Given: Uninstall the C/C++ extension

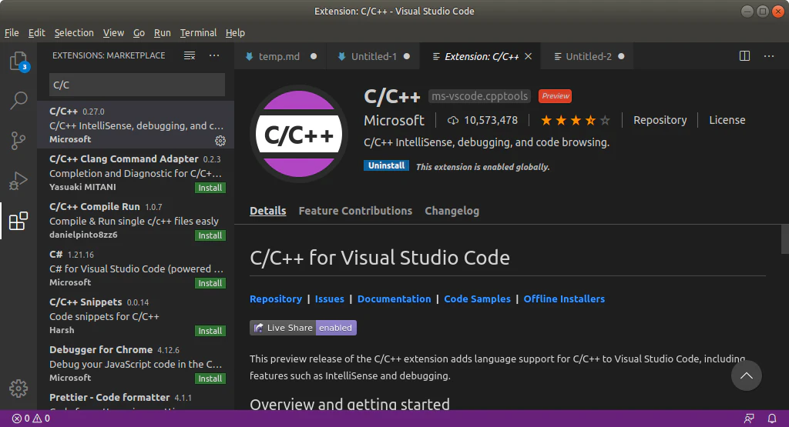Looking at the screenshot, I should 387,165.
